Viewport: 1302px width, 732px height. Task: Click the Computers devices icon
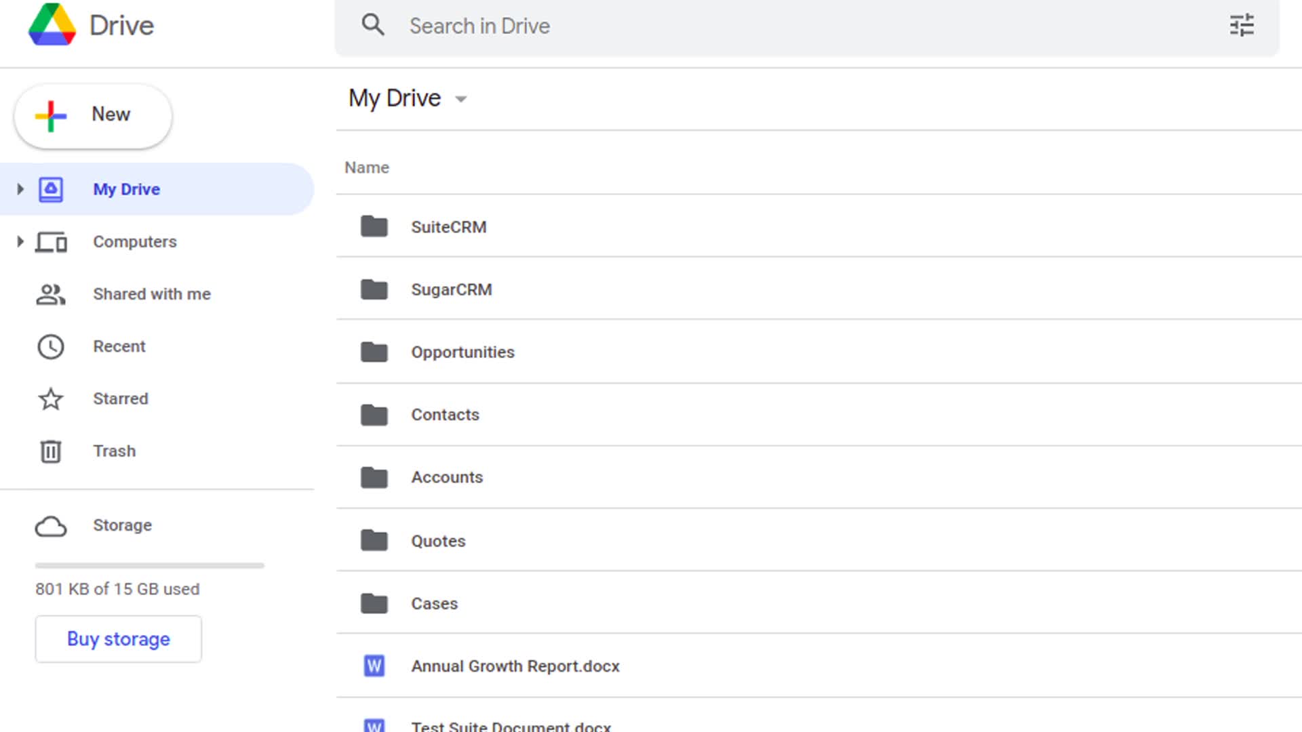pyautogui.click(x=51, y=242)
